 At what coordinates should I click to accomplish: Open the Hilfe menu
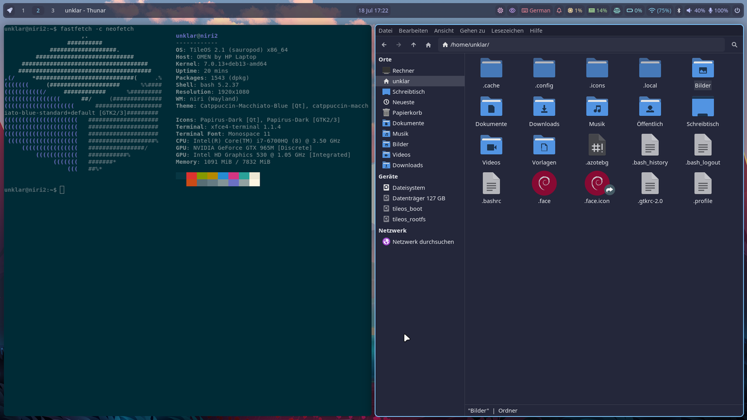[536, 30]
